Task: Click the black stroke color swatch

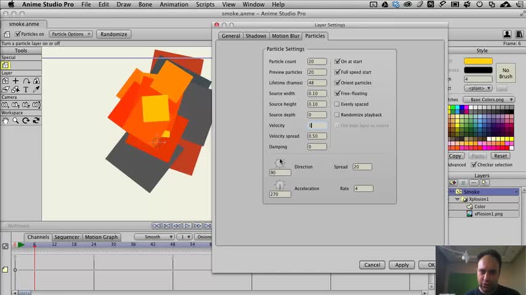Action: (x=478, y=70)
